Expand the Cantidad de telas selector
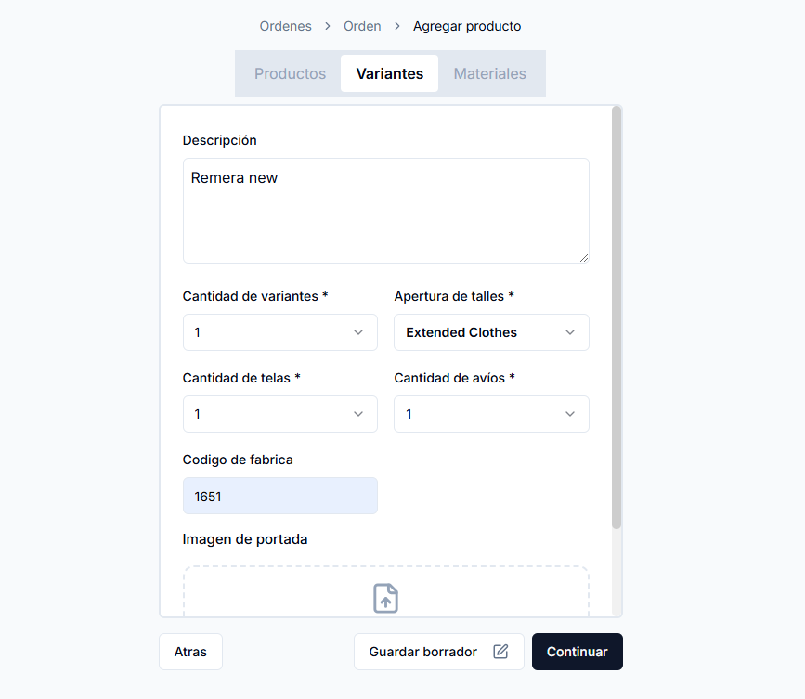This screenshot has width=805, height=699. [x=280, y=414]
